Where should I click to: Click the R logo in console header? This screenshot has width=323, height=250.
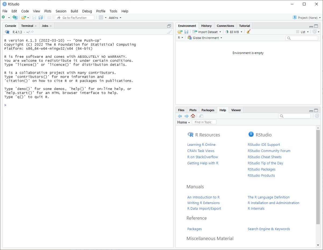7,32
